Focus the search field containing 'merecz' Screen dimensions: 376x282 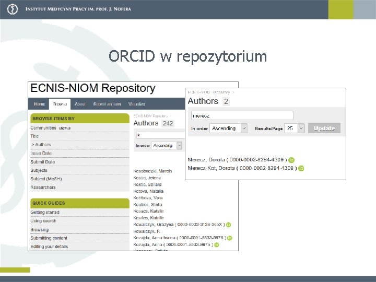(242, 115)
